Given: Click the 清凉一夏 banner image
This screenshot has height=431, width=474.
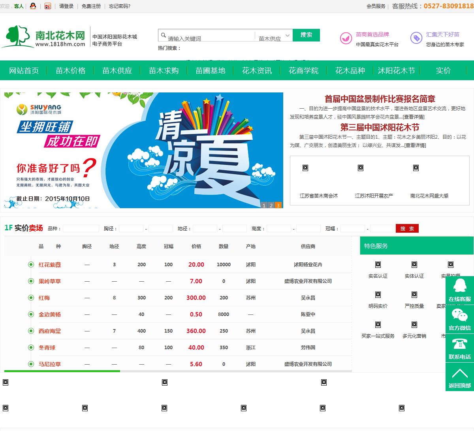Looking at the screenshot, I should coord(144,150).
